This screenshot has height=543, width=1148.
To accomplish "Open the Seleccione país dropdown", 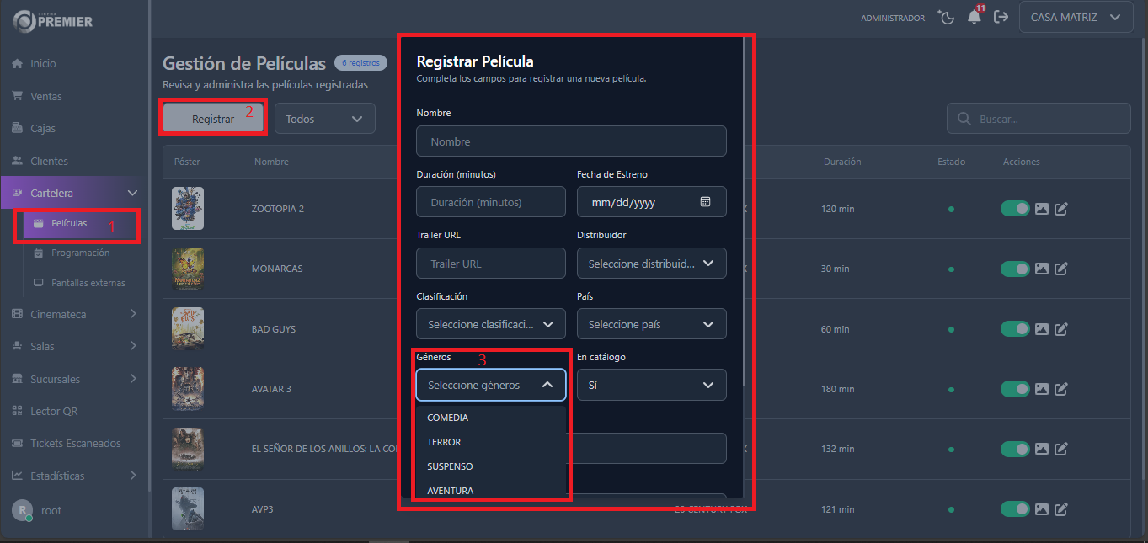I will pos(651,324).
